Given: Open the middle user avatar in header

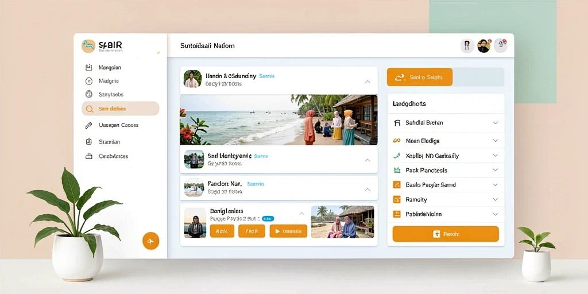Looking at the screenshot, I should click(483, 46).
